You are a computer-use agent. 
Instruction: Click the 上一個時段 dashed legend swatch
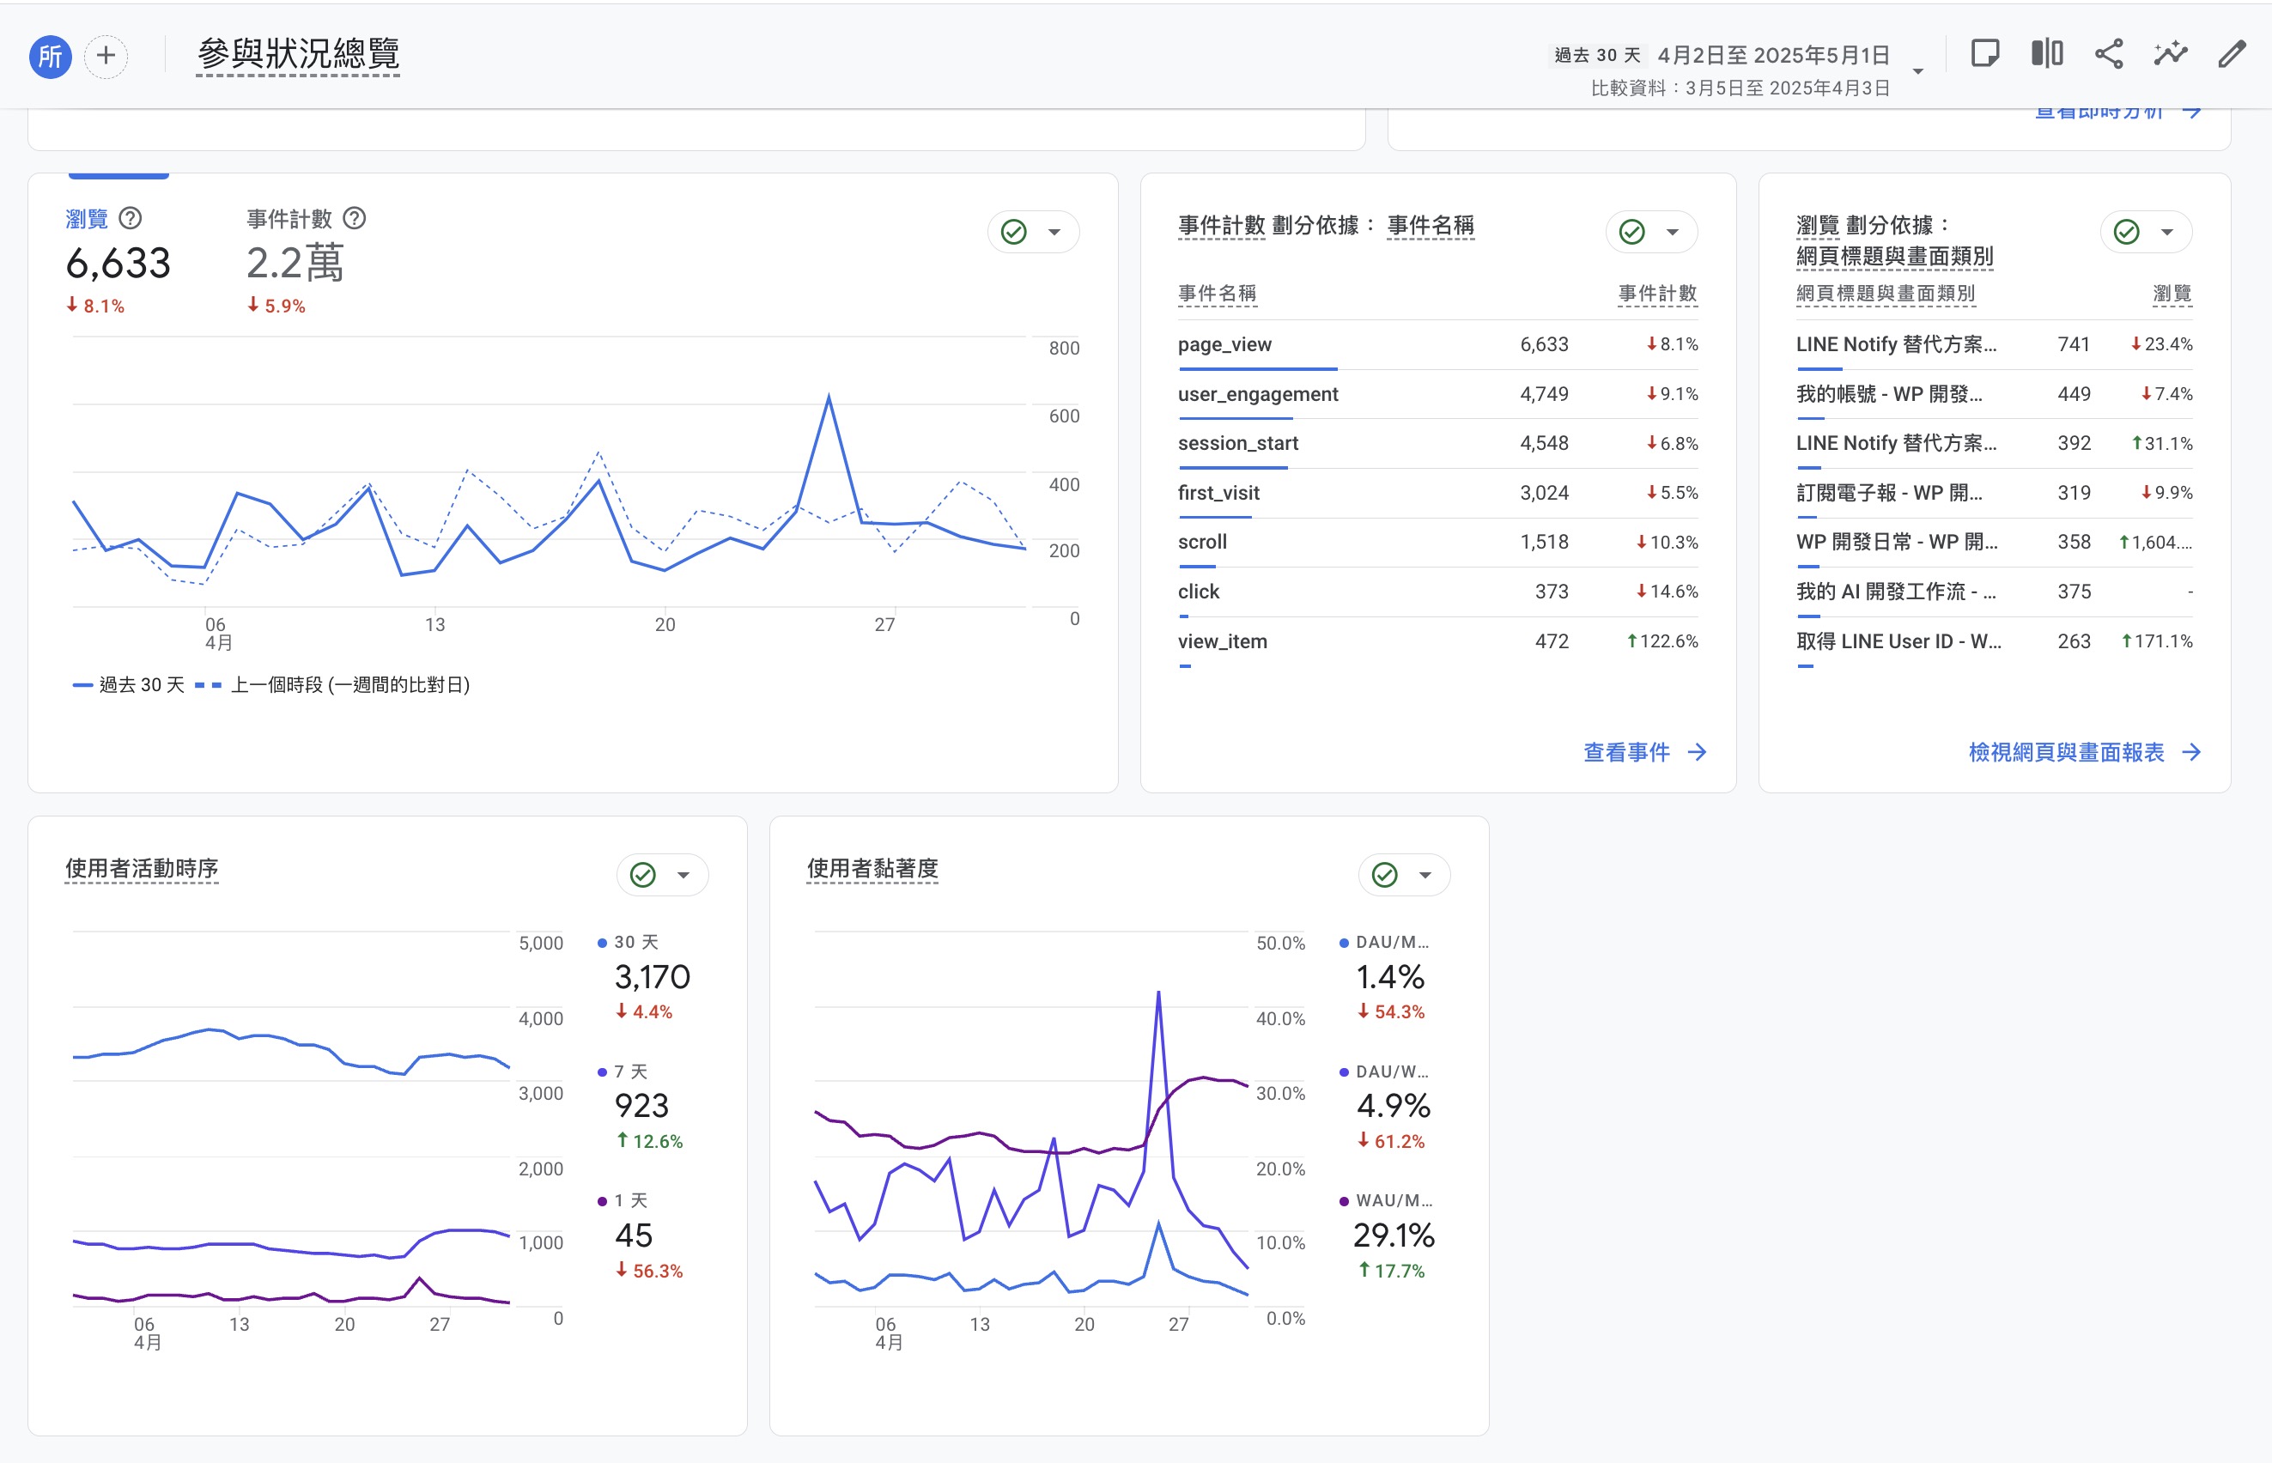[208, 685]
